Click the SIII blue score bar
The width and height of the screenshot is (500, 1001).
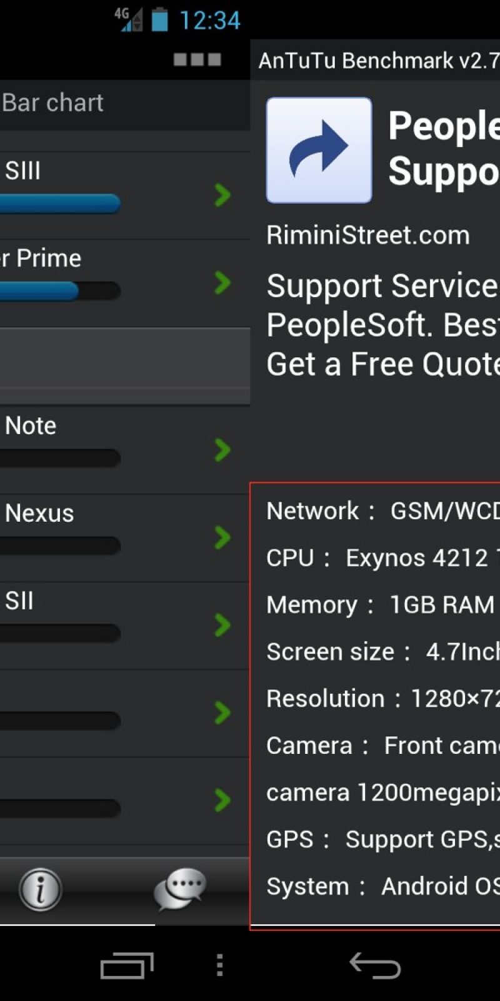60,203
